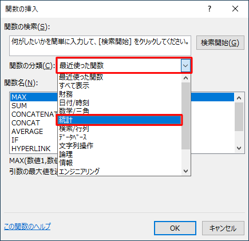Select HYPERLINK in the function list
249x241 pixels.
tap(34, 149)
